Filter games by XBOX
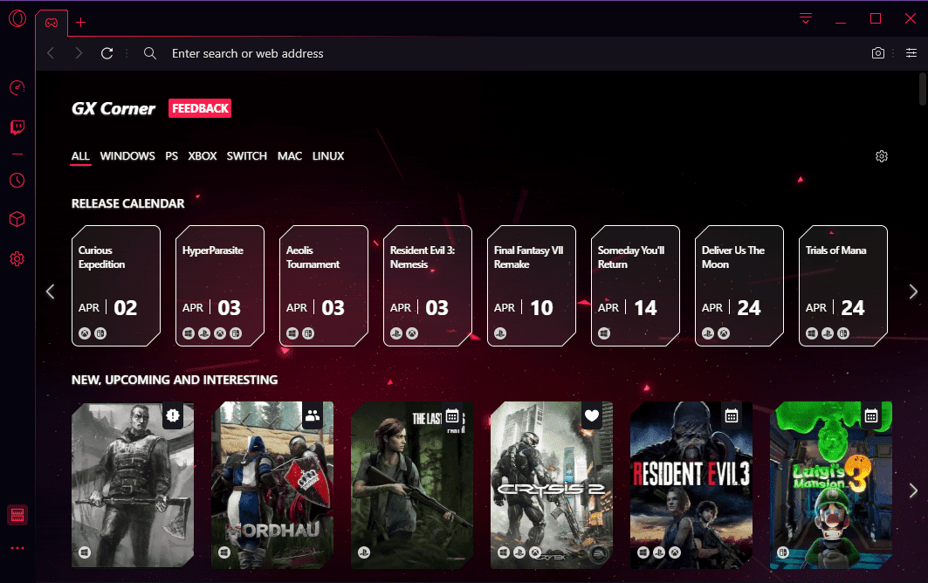928x583 pixels. [x=203, y=156]
